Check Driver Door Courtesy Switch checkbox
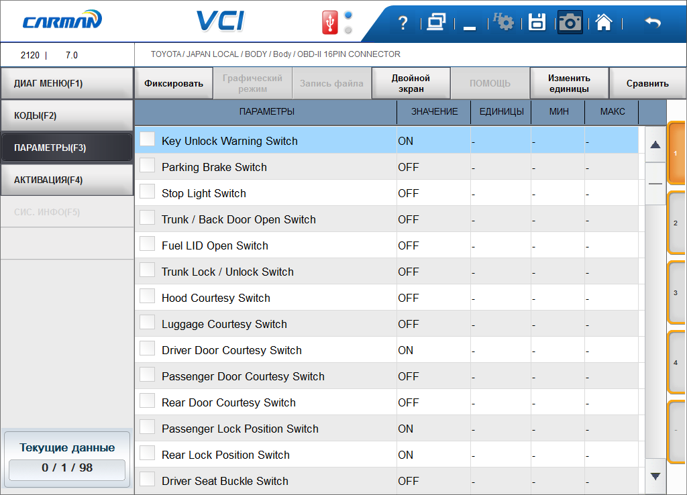The image size is (687, 495). (147, 349)
